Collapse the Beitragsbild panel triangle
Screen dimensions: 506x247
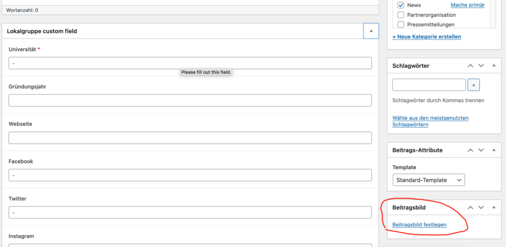494,207
